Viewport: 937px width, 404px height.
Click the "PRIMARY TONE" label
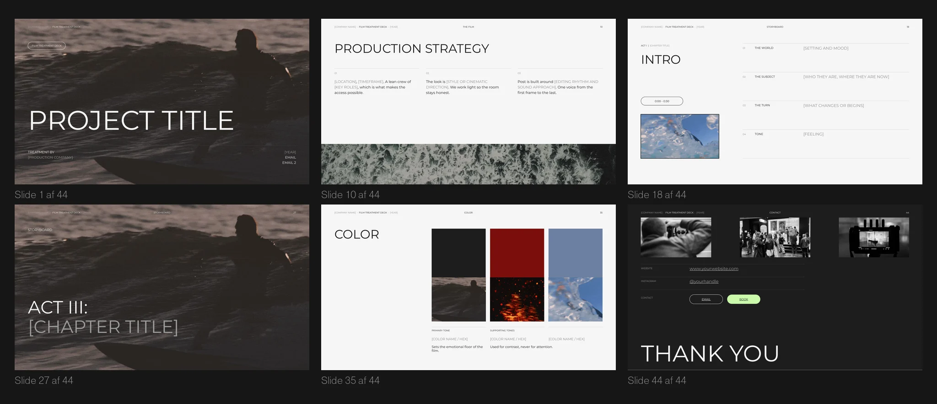(x=441, y=330)
